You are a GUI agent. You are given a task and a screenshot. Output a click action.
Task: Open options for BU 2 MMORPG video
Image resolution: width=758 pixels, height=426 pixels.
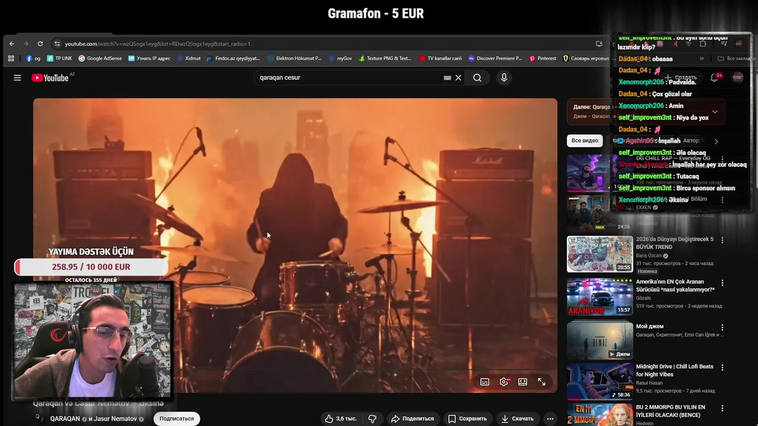[722, 408]
